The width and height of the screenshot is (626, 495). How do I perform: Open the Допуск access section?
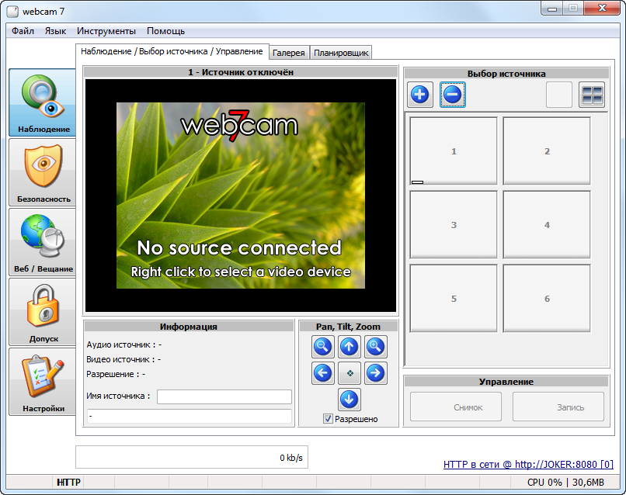click(43, 312)
